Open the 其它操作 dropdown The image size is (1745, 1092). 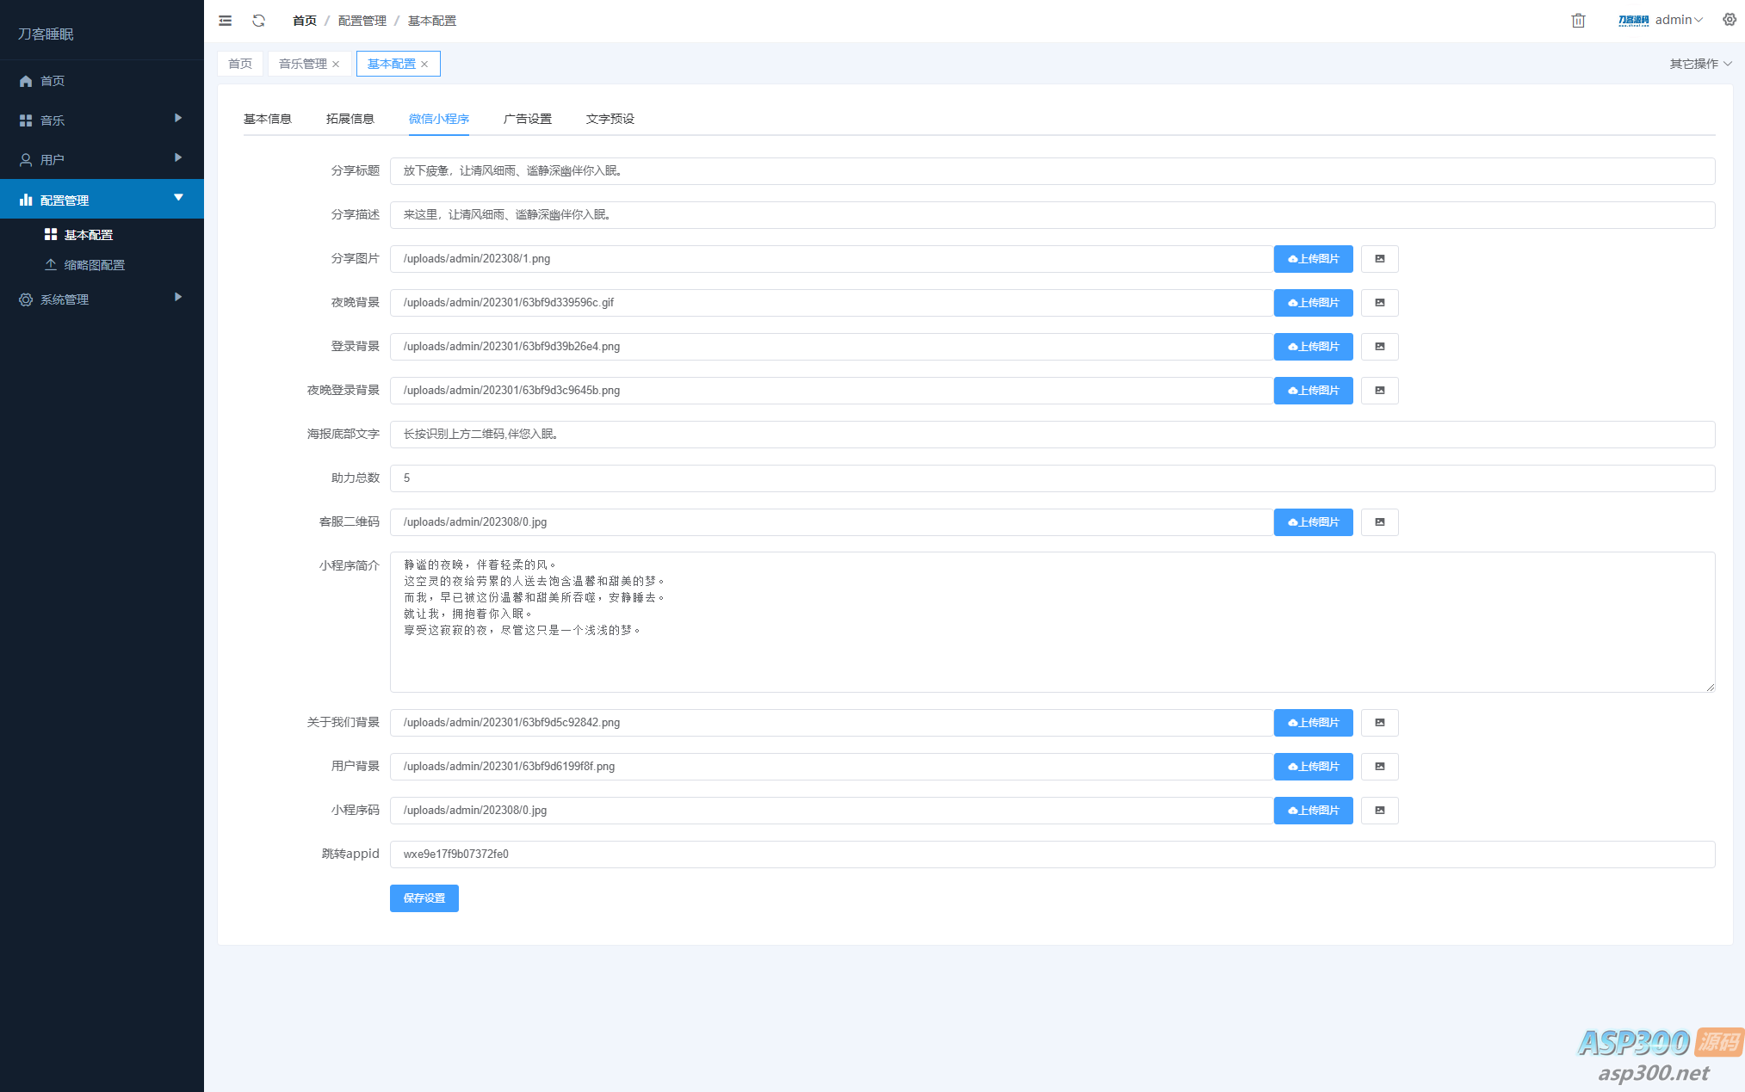pyautogui.click(x=1700, y=64)
